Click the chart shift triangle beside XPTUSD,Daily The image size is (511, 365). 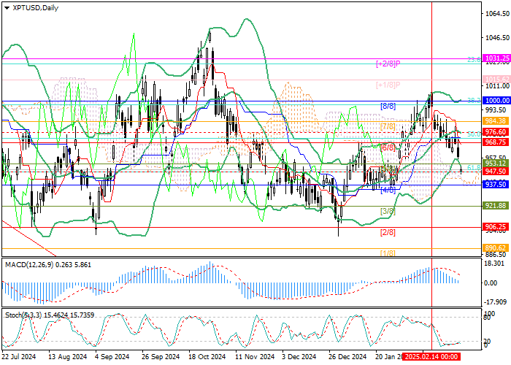pyautogui.click(x=4, y=7)
